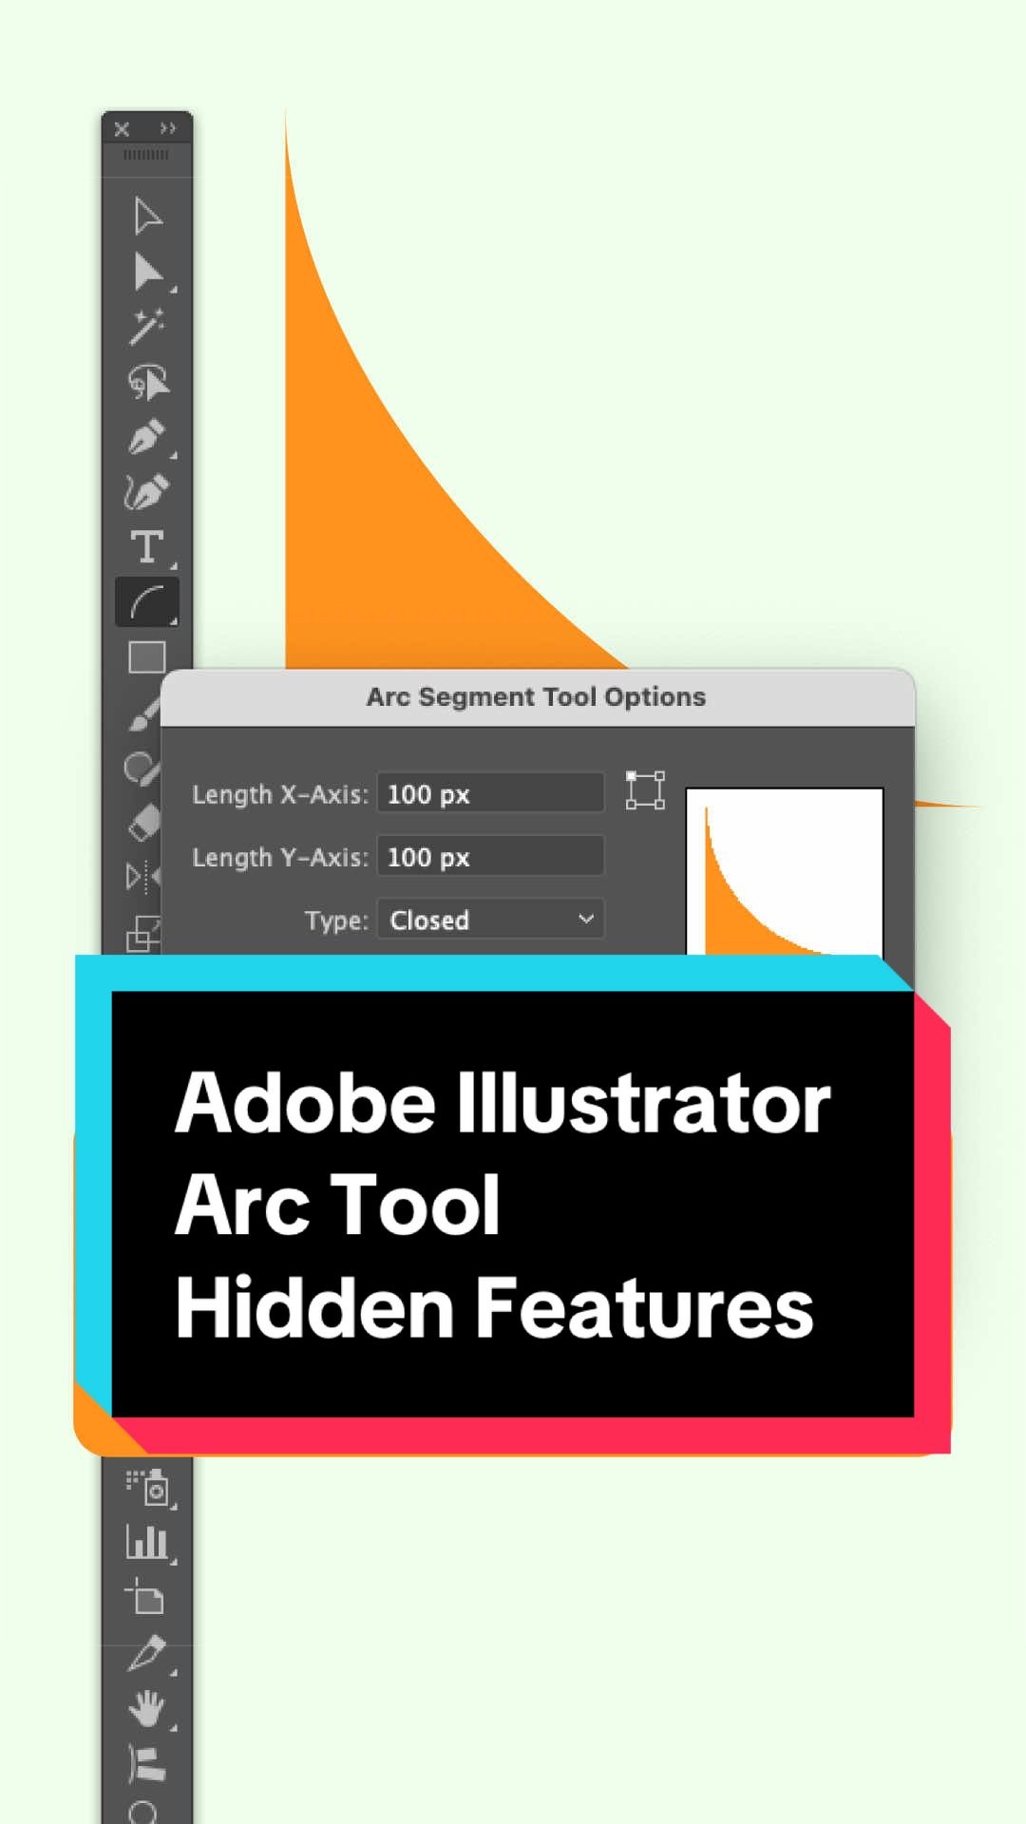Click the Arc Segment Tool Options title
Viewport: 1026px width, 1824px height.
coord(537,697)
